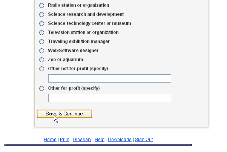
Task: Open the Glossary link
Action: click(82, 140)
